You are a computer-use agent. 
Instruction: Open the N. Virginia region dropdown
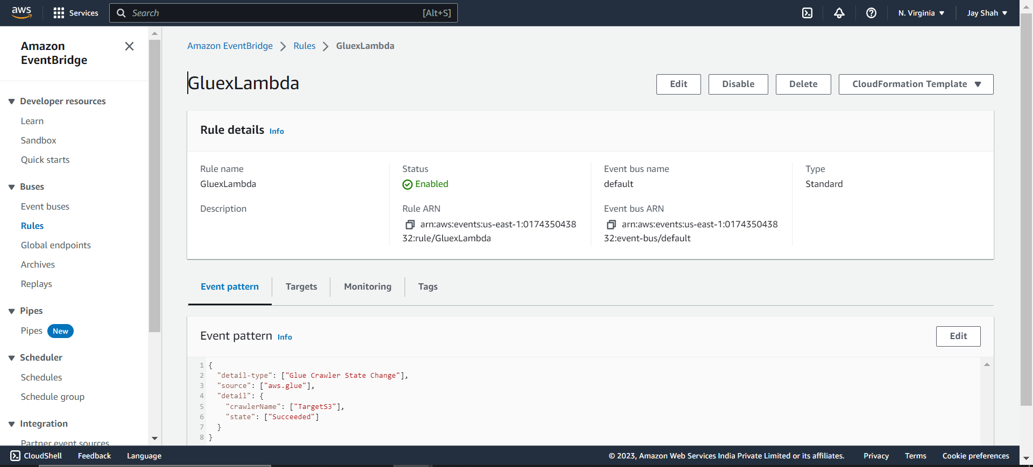click(x=921, y=13)
